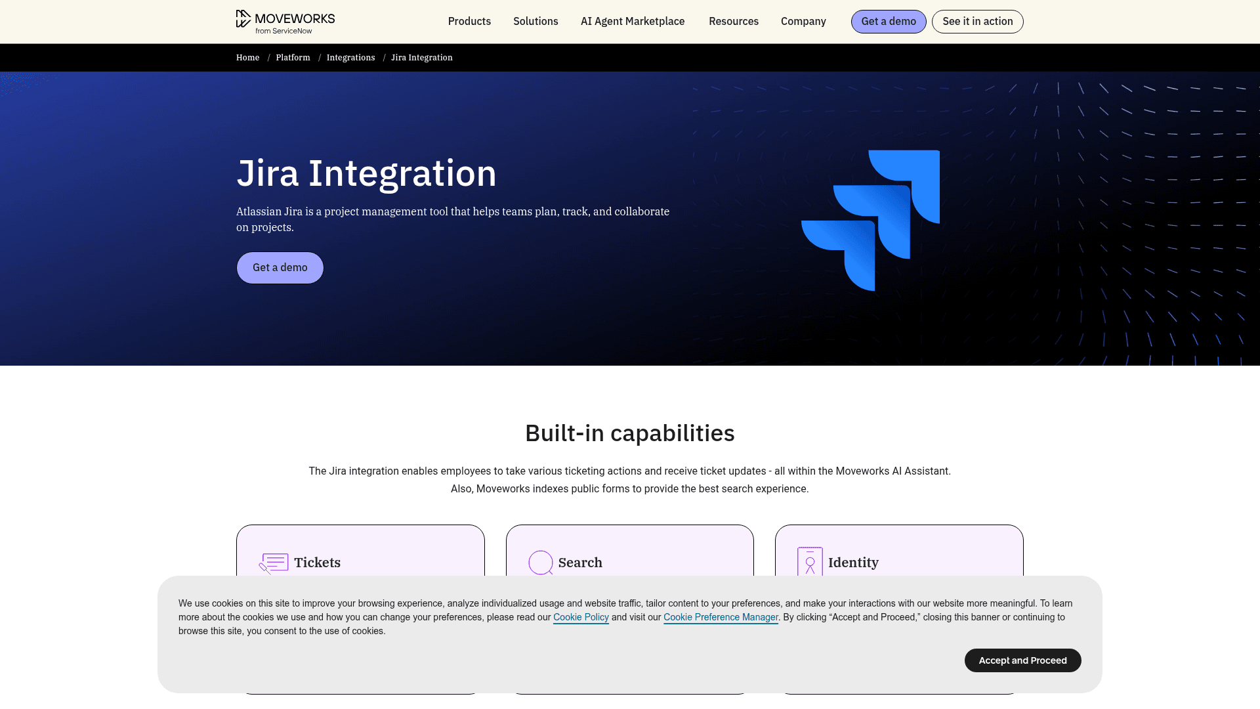This screenshot has width=1260, height=709.
Task: Open Cookie Preference Manager link
Action: (x=721, y=617)
